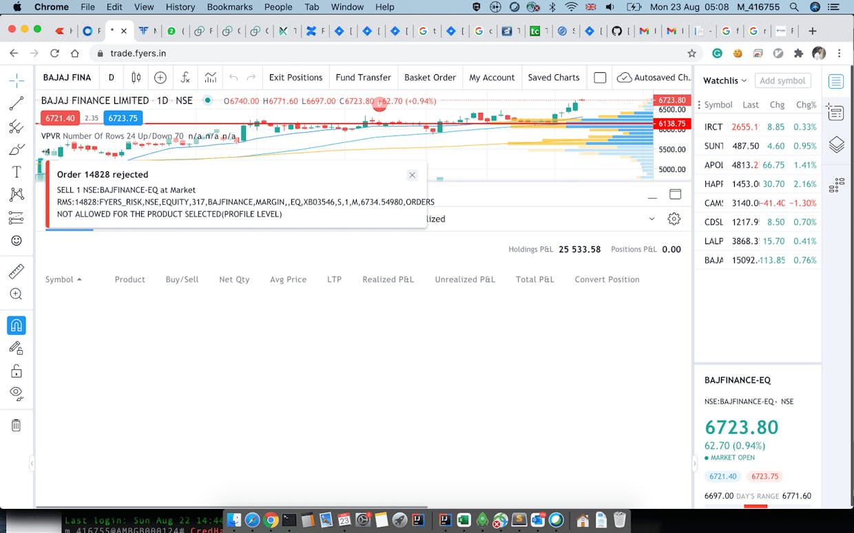Open the watchlist sidebar panel icon
The height and width of the screenshot is (533, 854).
[x=836, y=82]
